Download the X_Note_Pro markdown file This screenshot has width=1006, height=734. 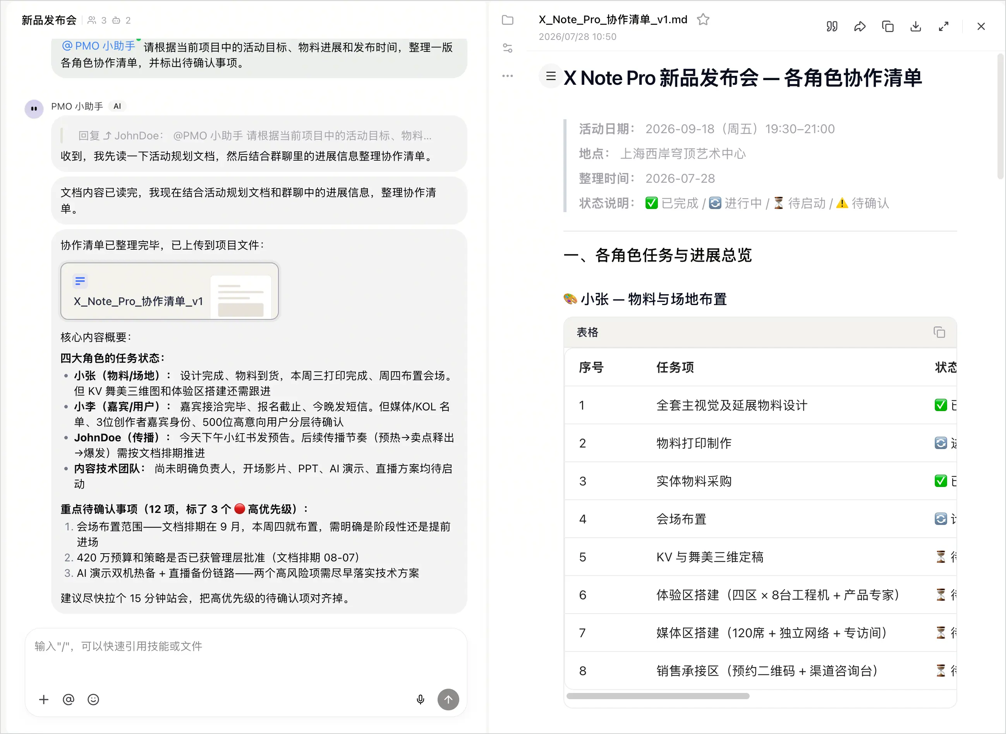click(916, 27)
